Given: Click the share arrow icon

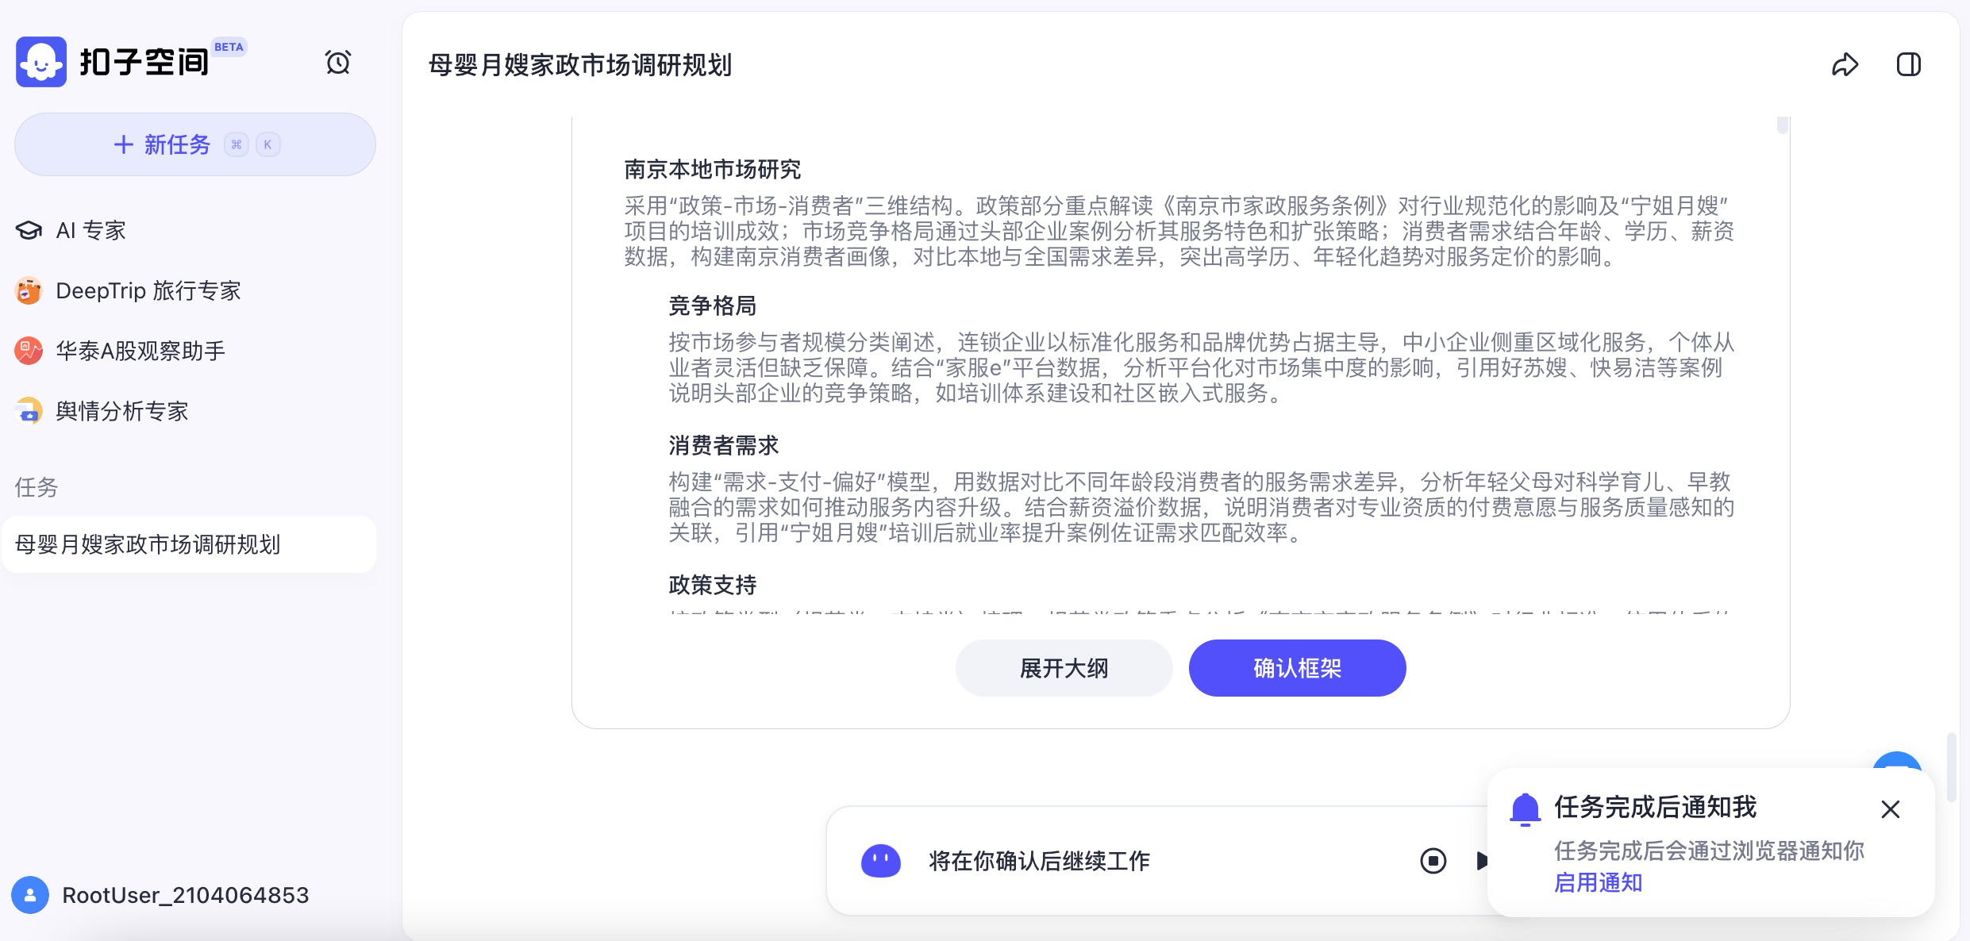Looking at the screenshot, I should coord(1845,64).
